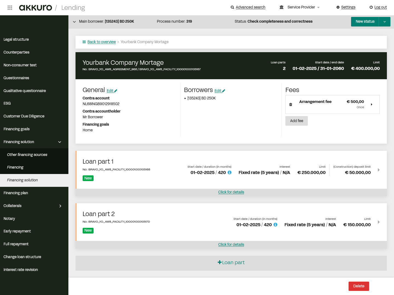Click the search magnifier icon

pyautogui.click(x=232, y=7)
